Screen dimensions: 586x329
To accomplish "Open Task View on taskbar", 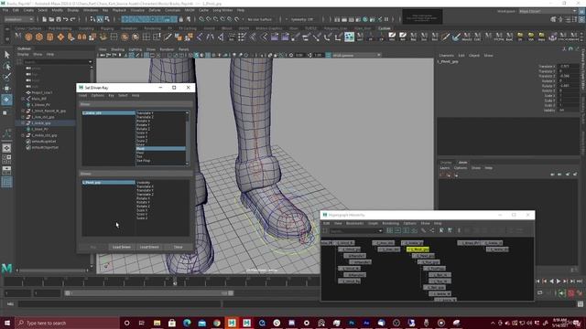I will pyautogui.click(x=142, y=323).
